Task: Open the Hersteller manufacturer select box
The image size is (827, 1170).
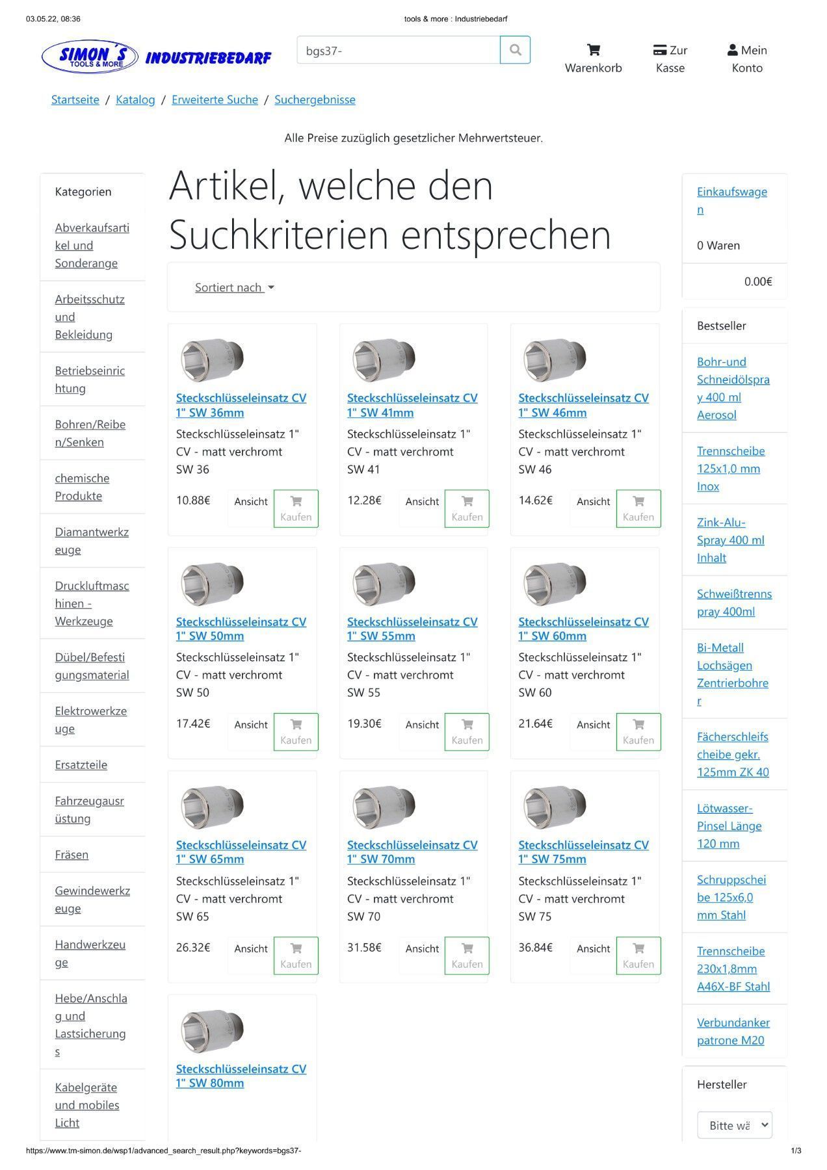Action: click(x=734, y=1125)
